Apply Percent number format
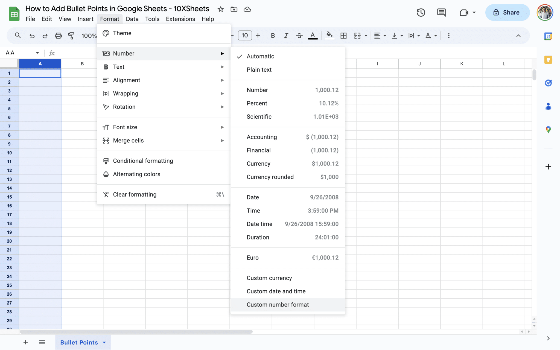The image size is (560, 350). (x=288, y=103)
